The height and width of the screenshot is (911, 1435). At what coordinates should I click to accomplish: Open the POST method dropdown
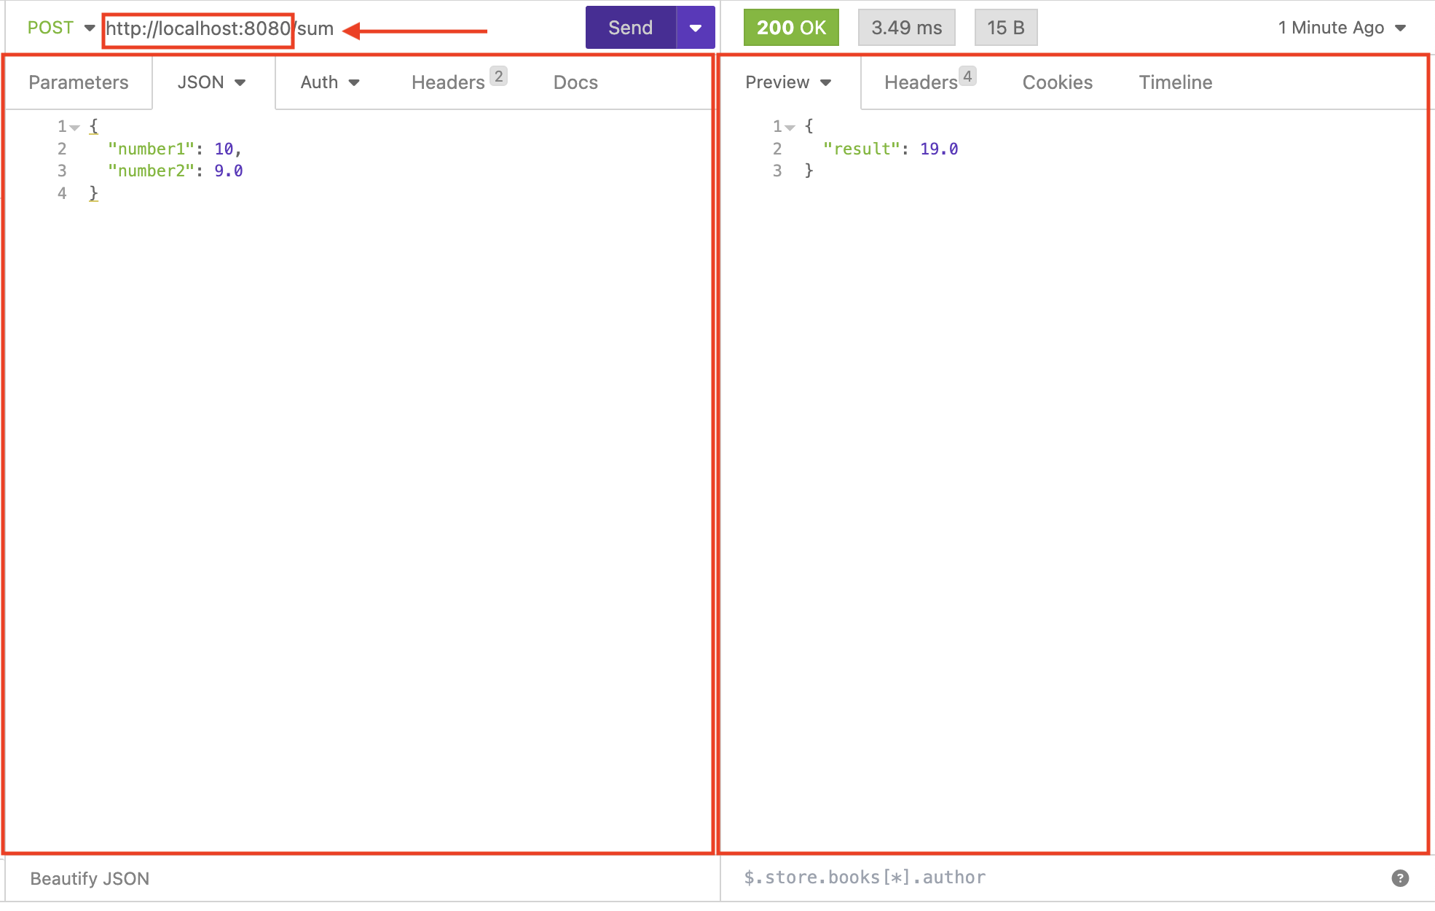point(61,28)
